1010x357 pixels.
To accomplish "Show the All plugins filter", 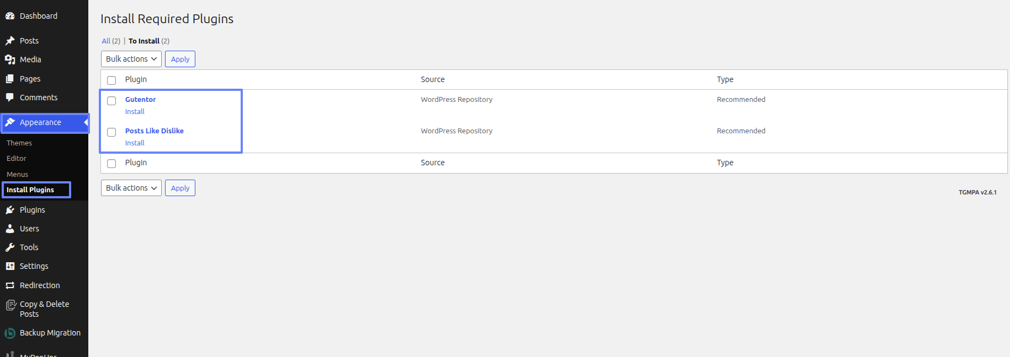I will (x=106, y=41).
